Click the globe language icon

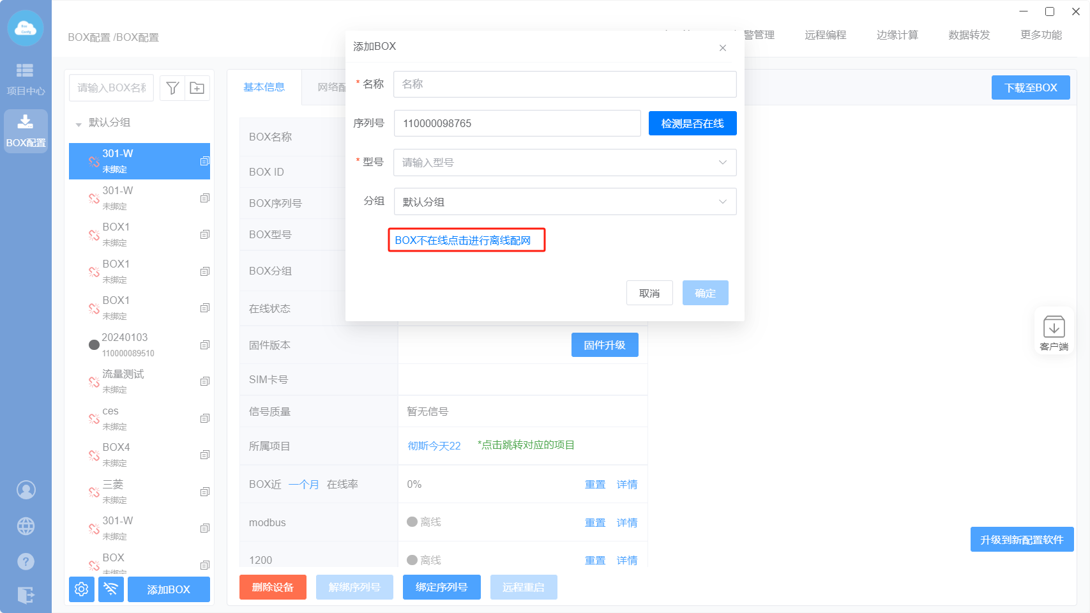click(26, 526)
